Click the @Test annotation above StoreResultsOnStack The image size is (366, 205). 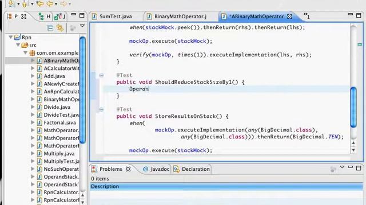pyautogui.click(x=125, y=109)
